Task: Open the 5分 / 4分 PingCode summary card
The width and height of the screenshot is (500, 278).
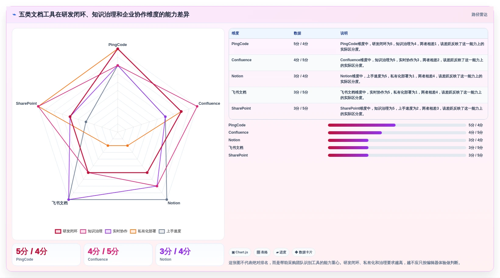Action: coord(46,255)
